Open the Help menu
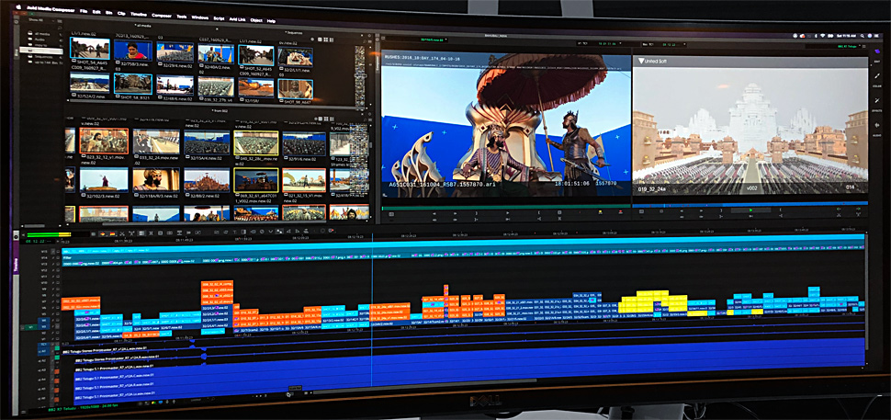This screenshot has height=420, width=891. click(x=271, y=21)
